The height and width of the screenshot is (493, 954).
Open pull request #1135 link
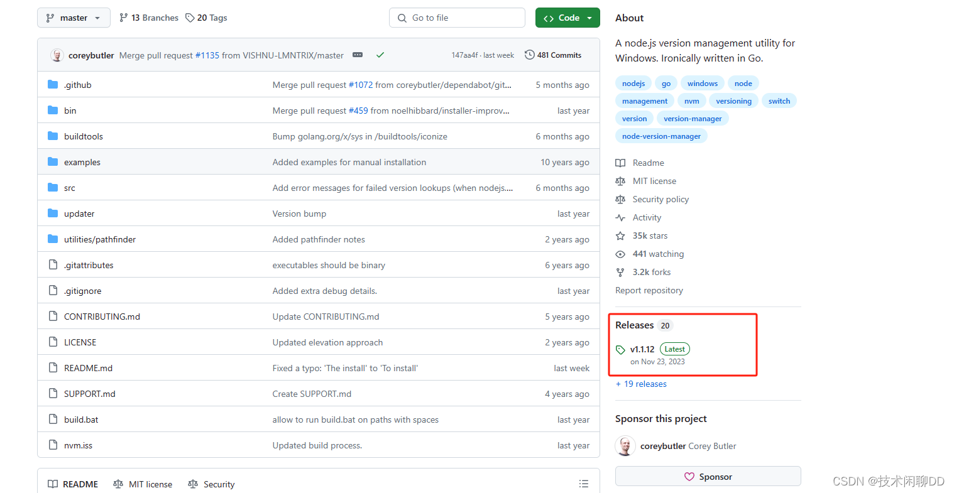tap(207, 55)
